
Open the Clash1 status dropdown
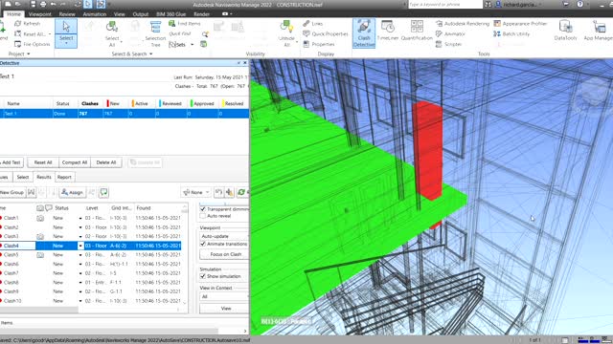point(80,218)
